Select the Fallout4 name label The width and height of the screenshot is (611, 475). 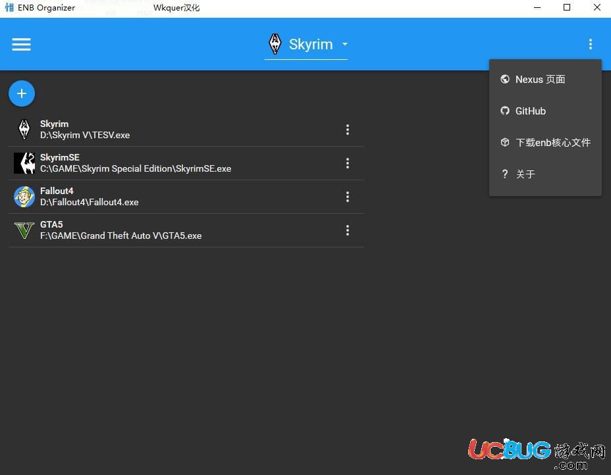coord(57,191)
